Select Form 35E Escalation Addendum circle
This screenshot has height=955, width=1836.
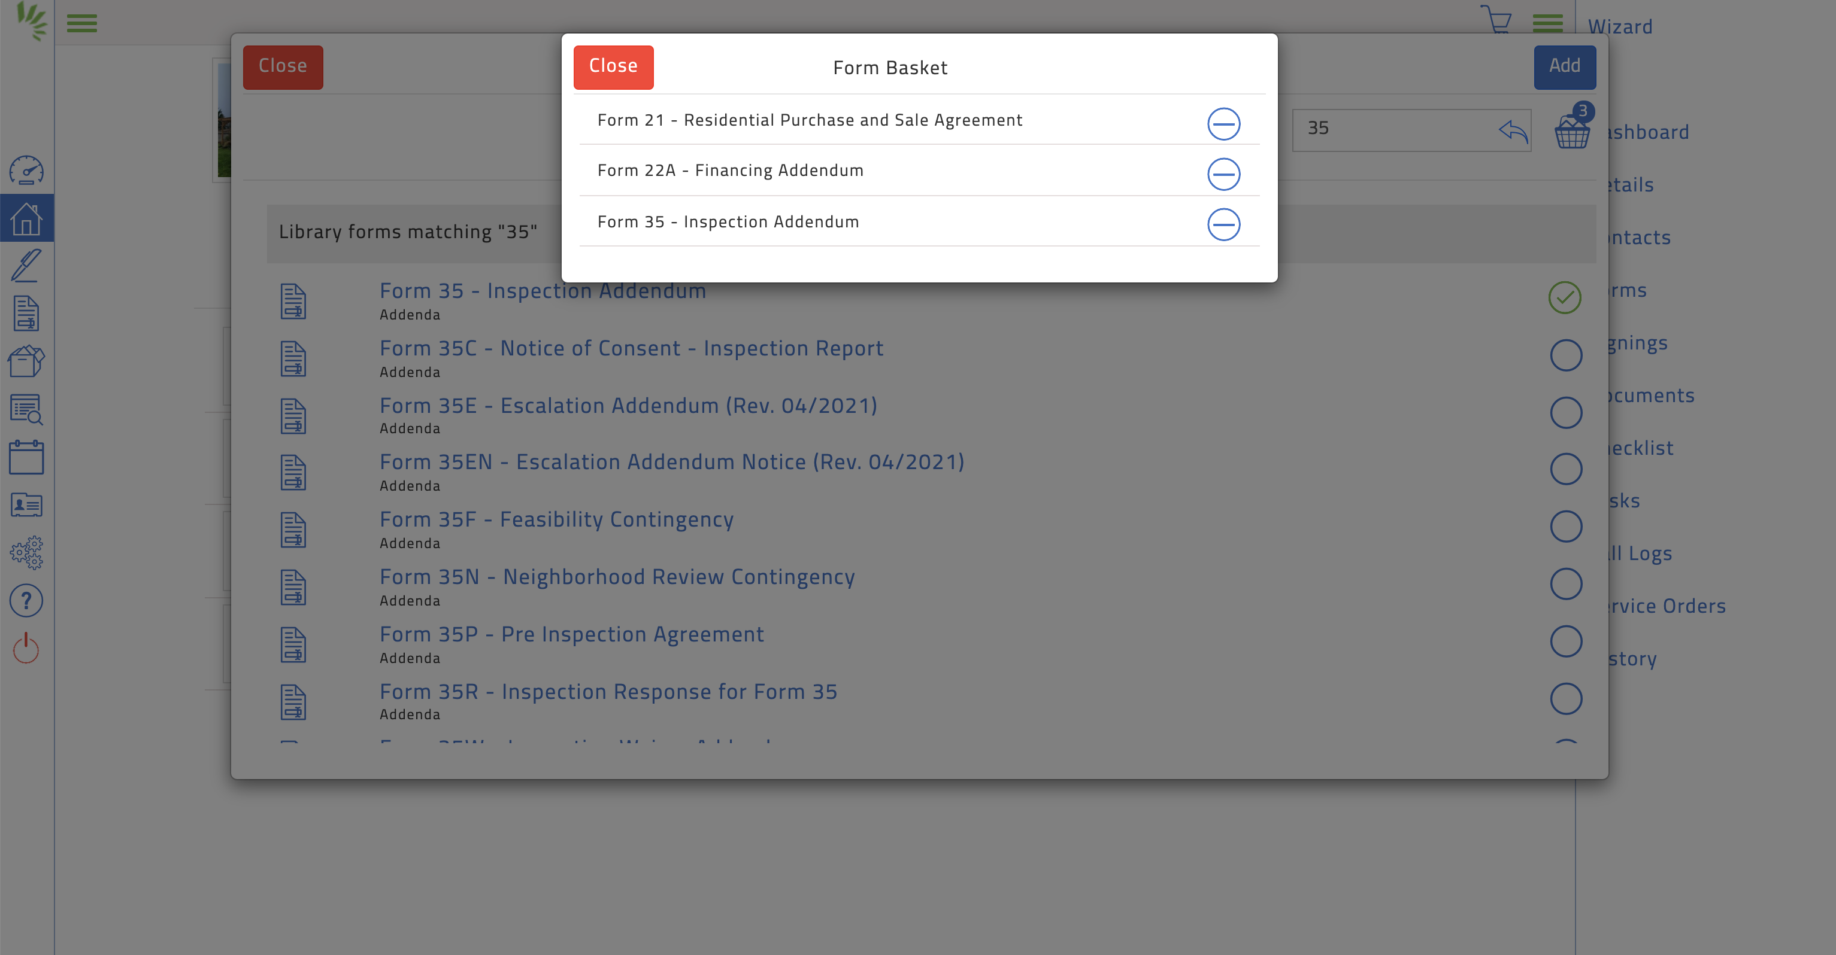pos(1565,412)
